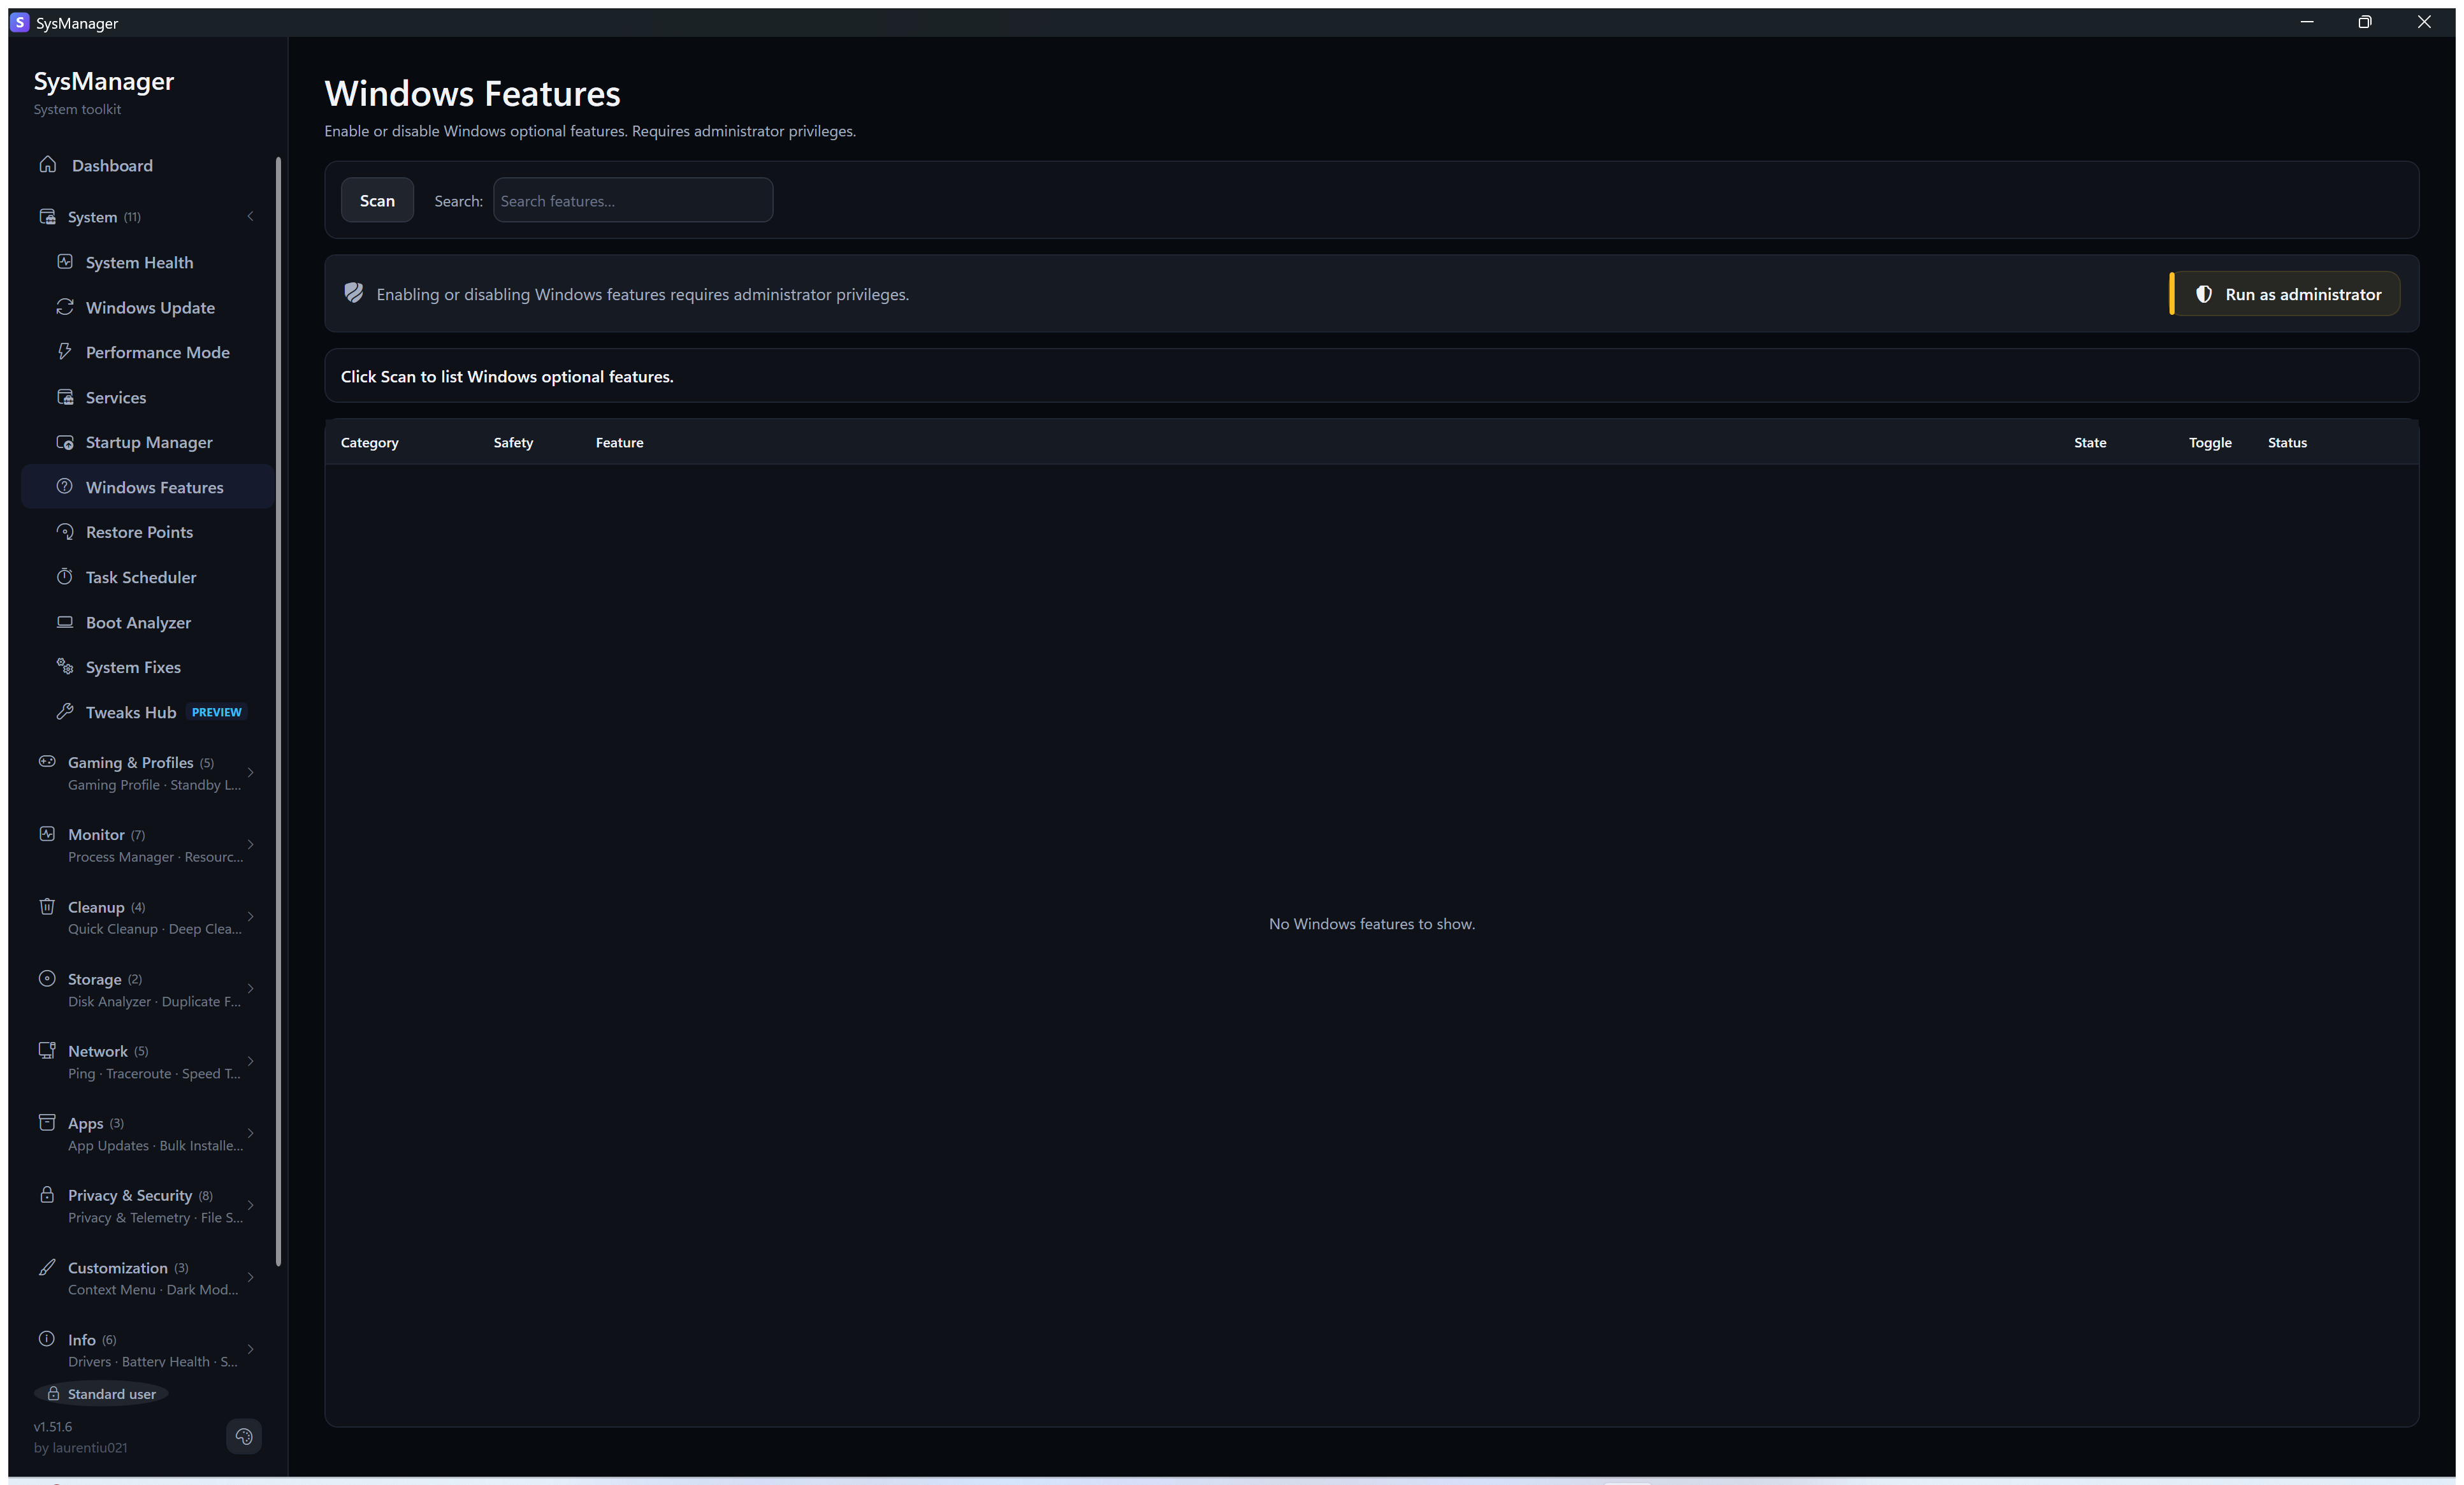Screen dimensions: 2464x1485
Task: Click the theme palette icon near version
Action: click(244, 1437)
